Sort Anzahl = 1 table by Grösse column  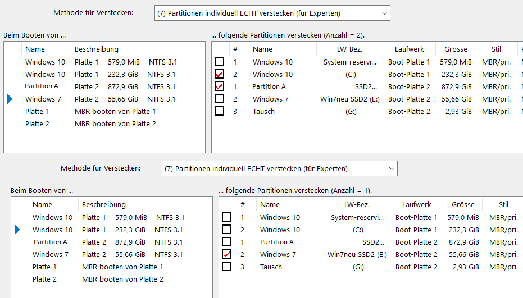point(463,204)
